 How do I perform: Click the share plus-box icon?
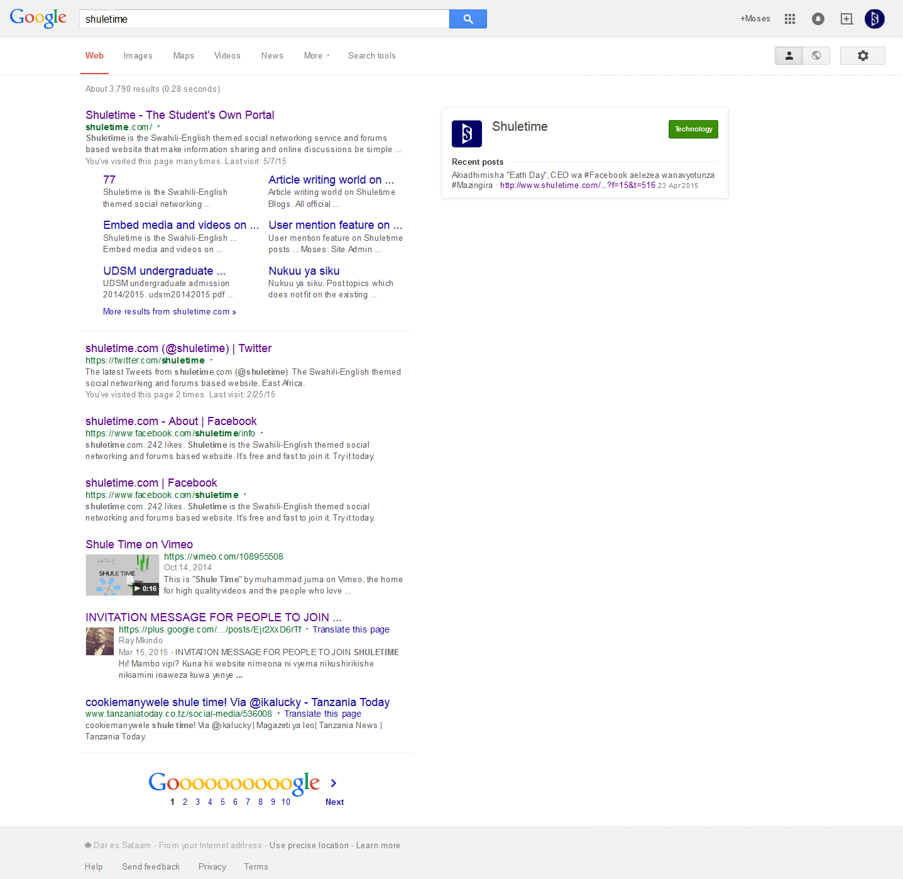point(847,19)
